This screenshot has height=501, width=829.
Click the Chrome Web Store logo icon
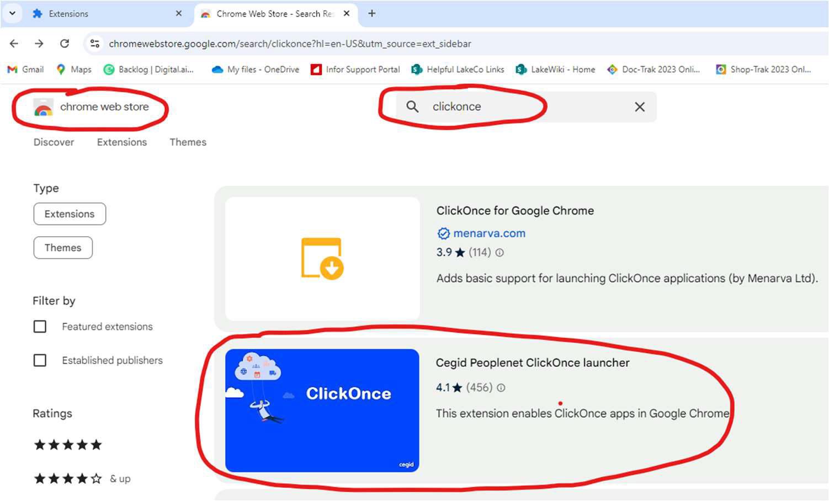click(42, 108)
